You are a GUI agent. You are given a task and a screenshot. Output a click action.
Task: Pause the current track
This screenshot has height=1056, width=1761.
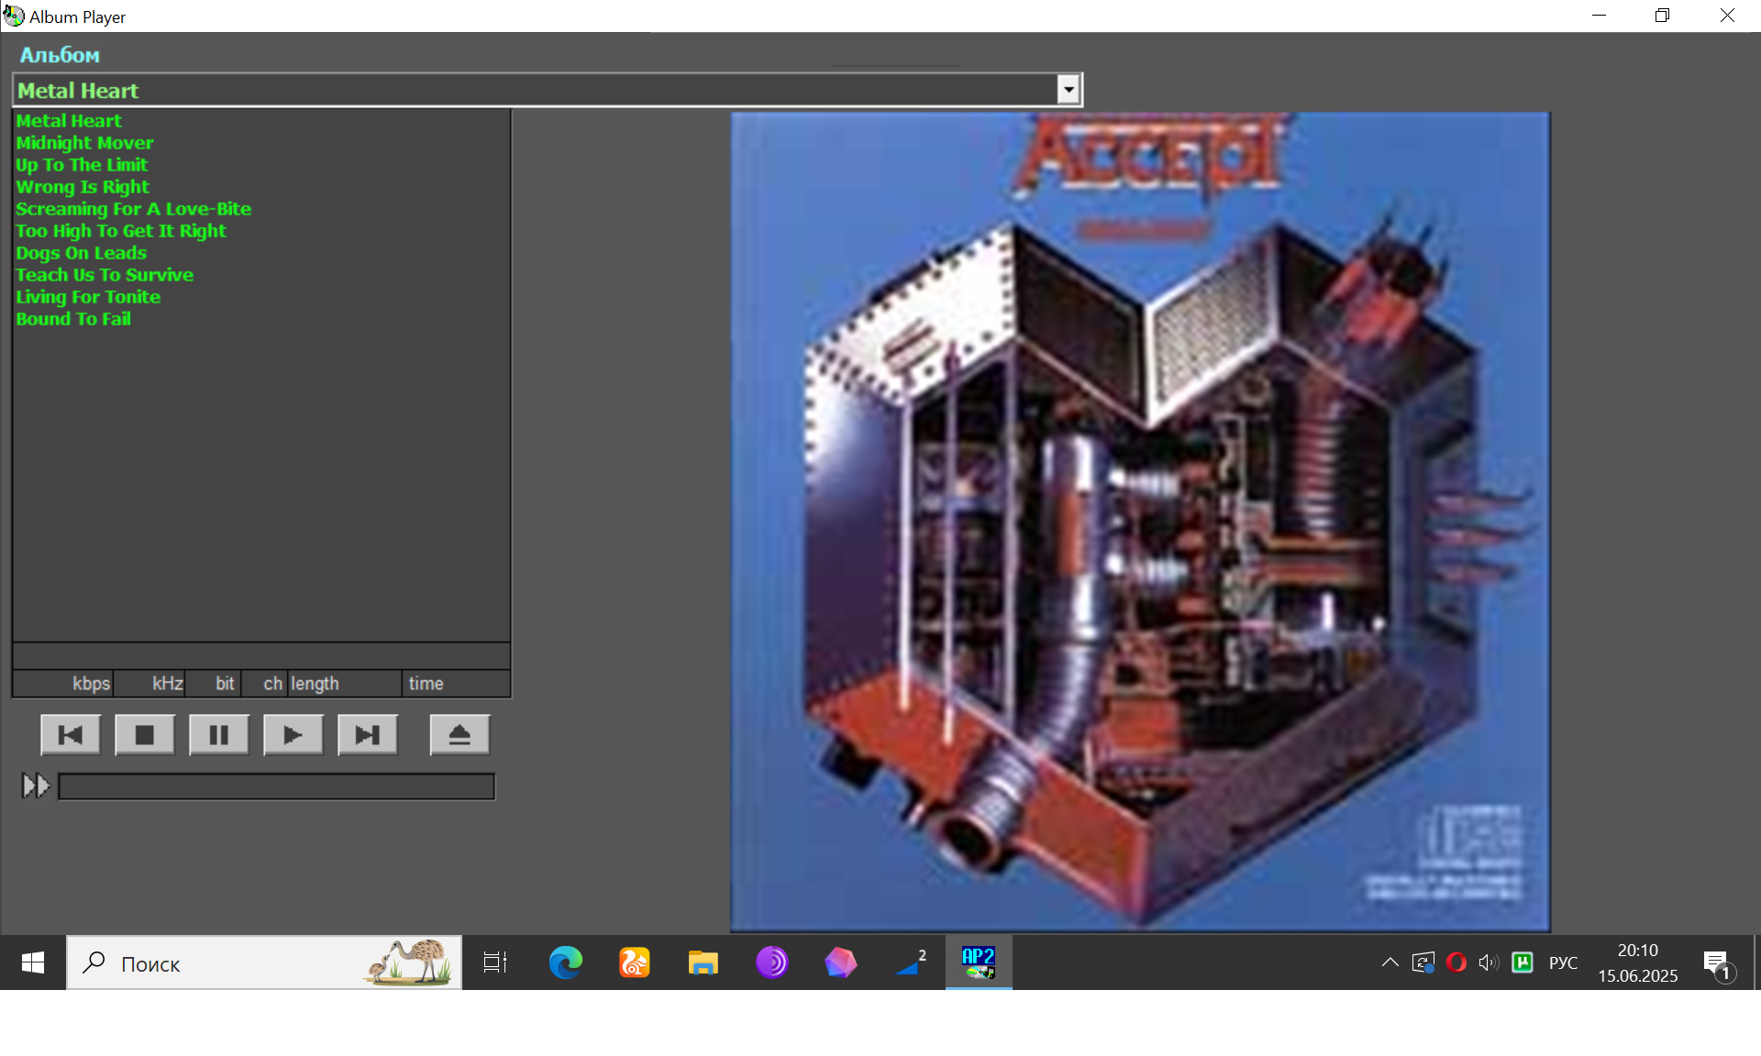(x=219, y=735)
